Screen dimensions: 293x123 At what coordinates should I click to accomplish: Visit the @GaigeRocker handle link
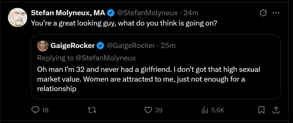[x=130, y=46]
